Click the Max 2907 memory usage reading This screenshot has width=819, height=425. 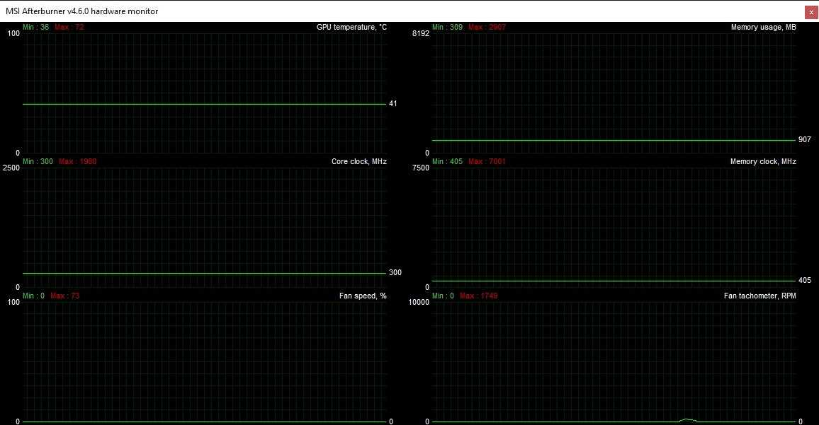pos(487,27)
